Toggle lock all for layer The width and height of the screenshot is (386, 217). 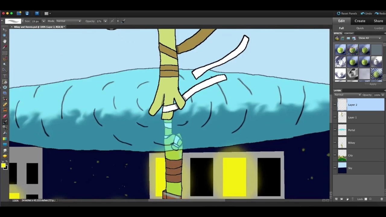[x=370, y=199]
